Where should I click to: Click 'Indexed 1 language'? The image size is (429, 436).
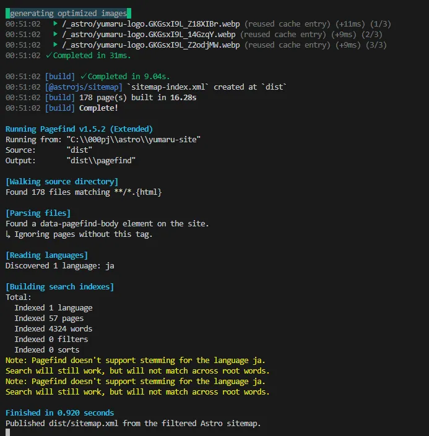coord(53,308)
